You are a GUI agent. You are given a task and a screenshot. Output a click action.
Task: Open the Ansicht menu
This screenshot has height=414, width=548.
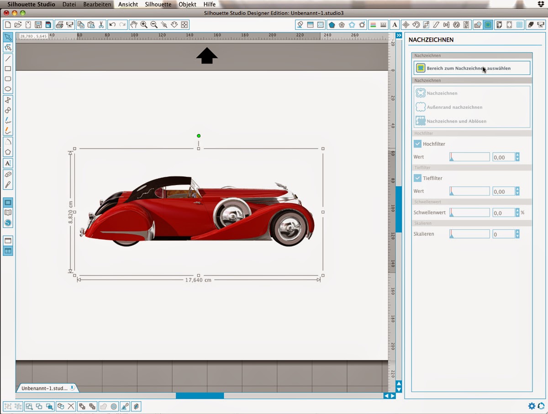tap(128, 4)
